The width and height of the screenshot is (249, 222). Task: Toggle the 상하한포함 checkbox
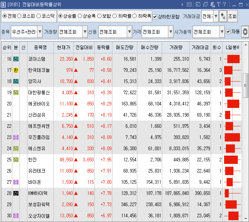click(x=155, y=17)
